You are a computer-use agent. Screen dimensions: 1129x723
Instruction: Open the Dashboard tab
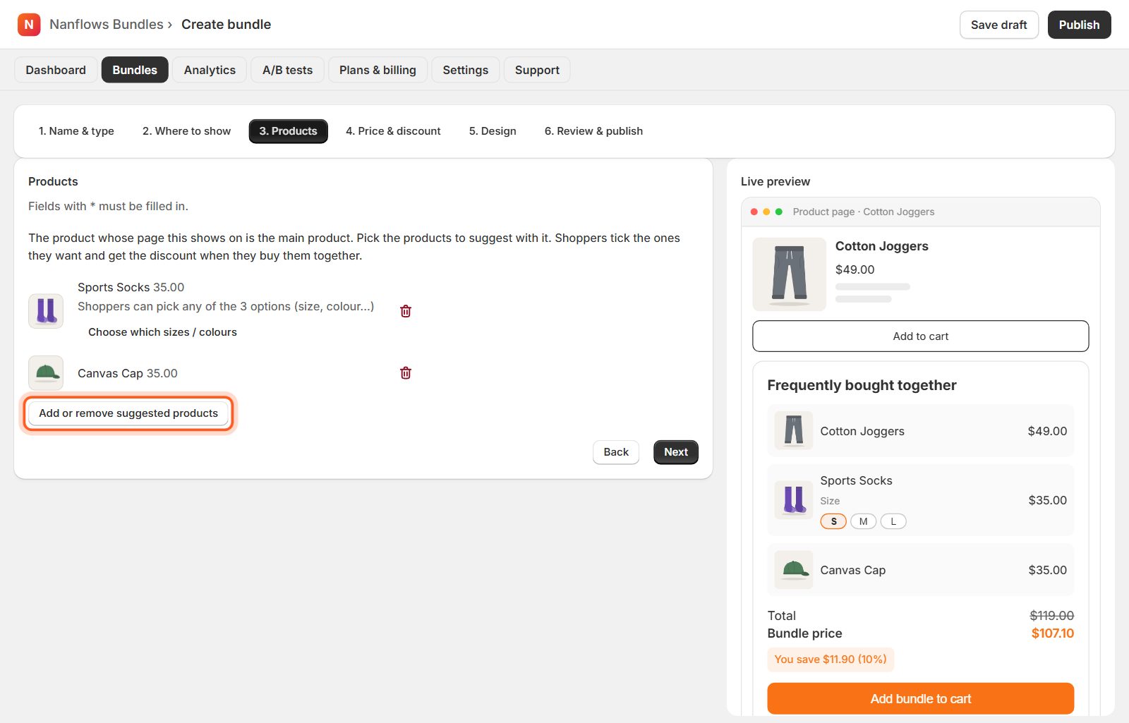(x=56, y=70)
